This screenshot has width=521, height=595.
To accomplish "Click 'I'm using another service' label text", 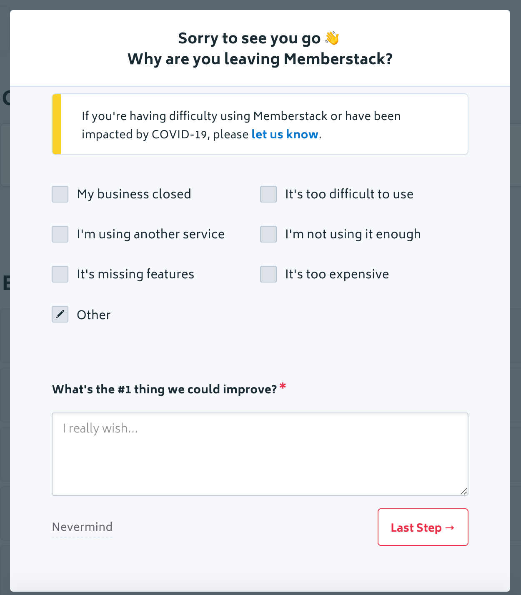I will tap(150, 234).
